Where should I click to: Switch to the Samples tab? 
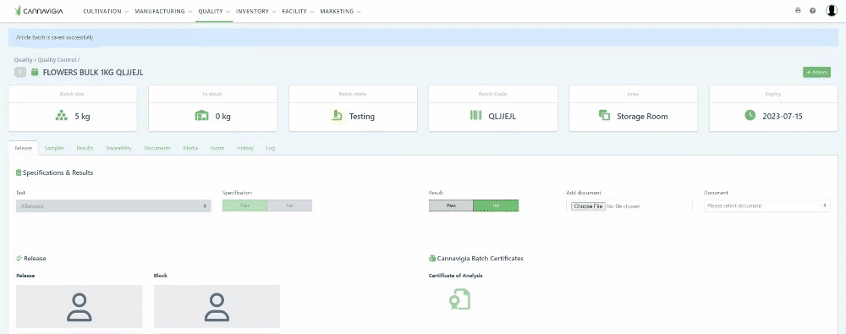54,148
